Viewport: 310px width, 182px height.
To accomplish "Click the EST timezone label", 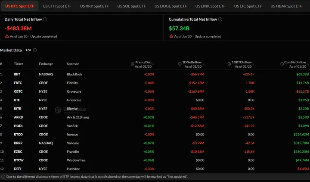I will coord(28,50).
